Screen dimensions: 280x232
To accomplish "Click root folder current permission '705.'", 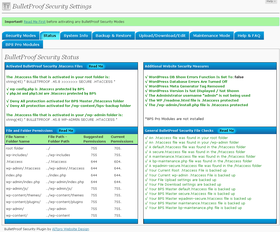I will 118,148.
